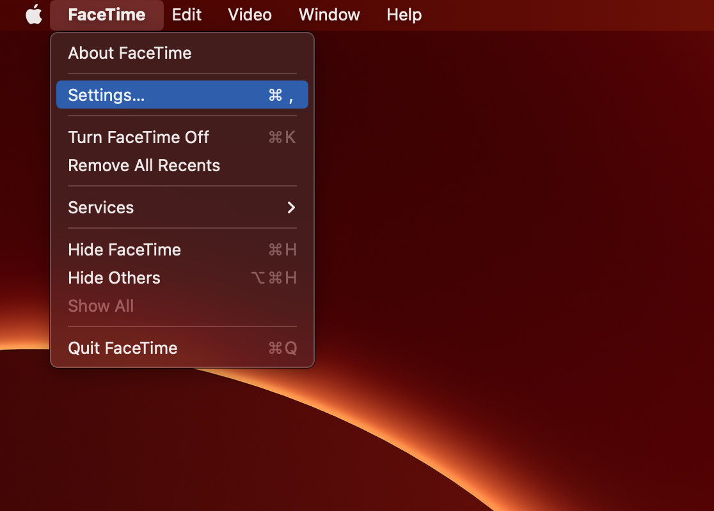Click the Command-K shortcut beside Turn FaceTime Off
Viewport: 714px width, 511px height.
point(281,137)
